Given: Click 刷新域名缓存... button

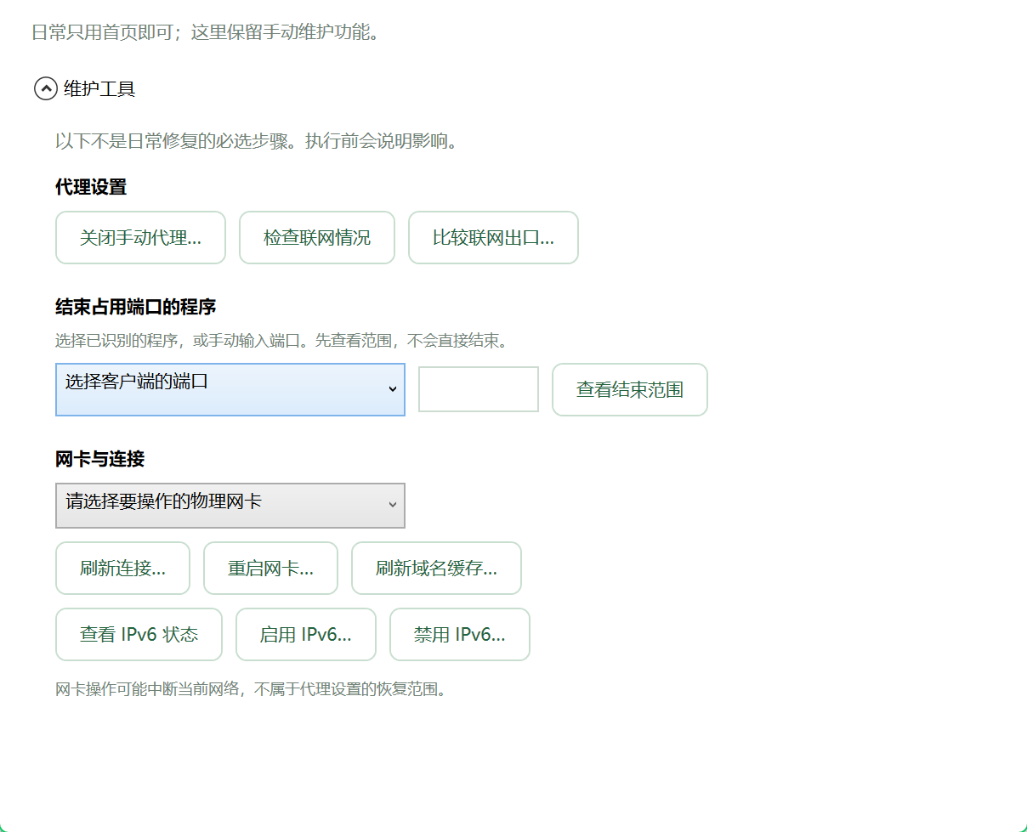Looking at the screenshot, I should 436,569.
